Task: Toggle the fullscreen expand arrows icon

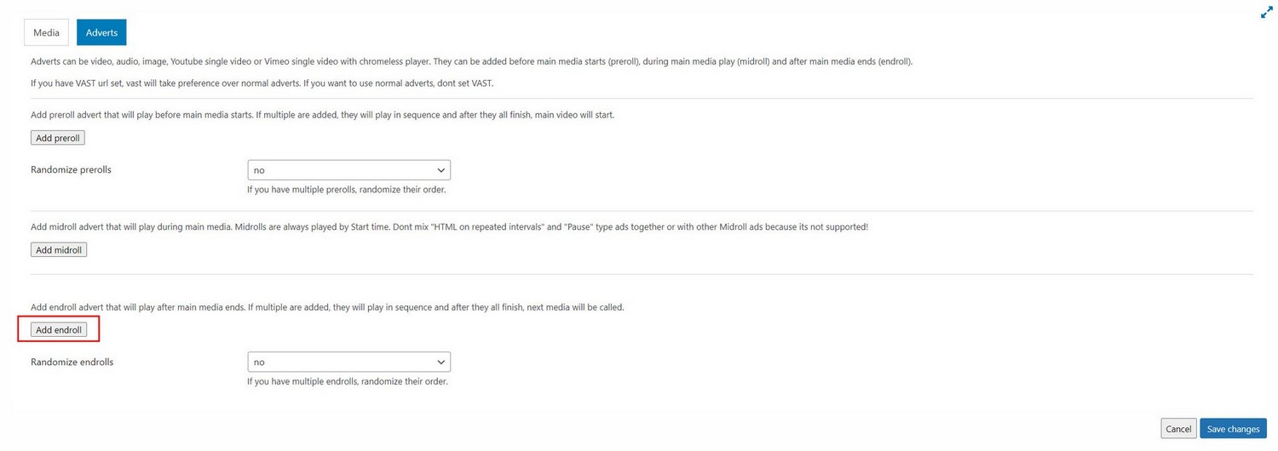Action: click(1266, 13)
